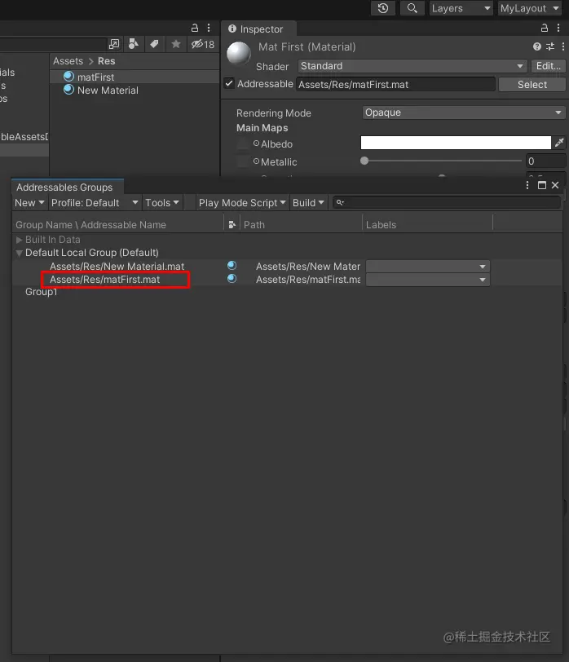Click the Addressables Groups search field

447,203
